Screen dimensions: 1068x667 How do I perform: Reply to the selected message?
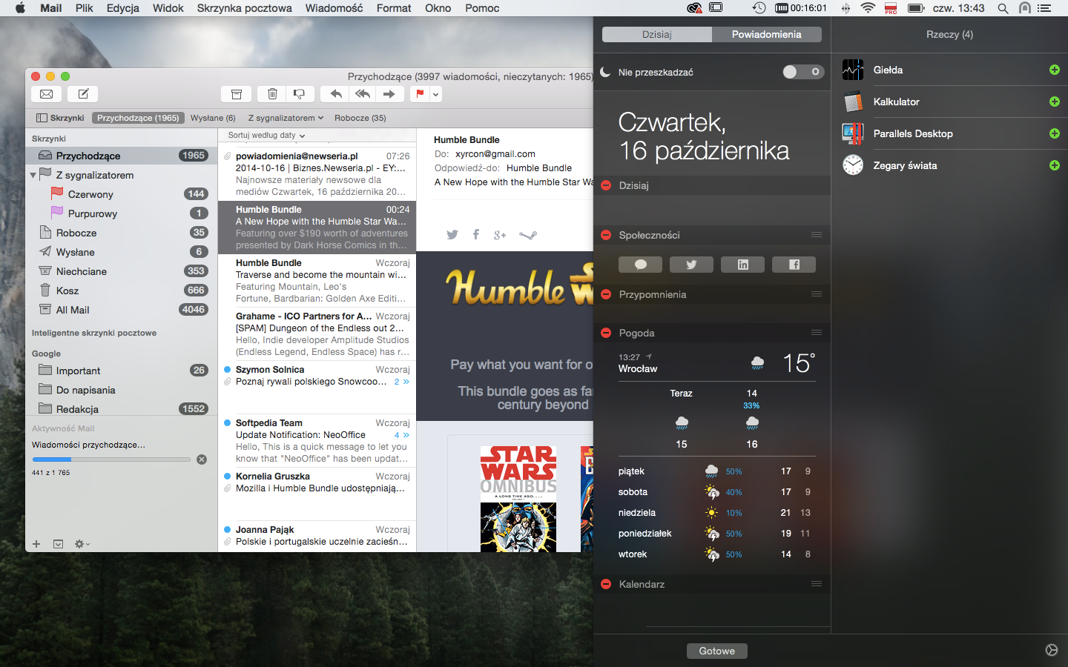click(x=336, y=94)
